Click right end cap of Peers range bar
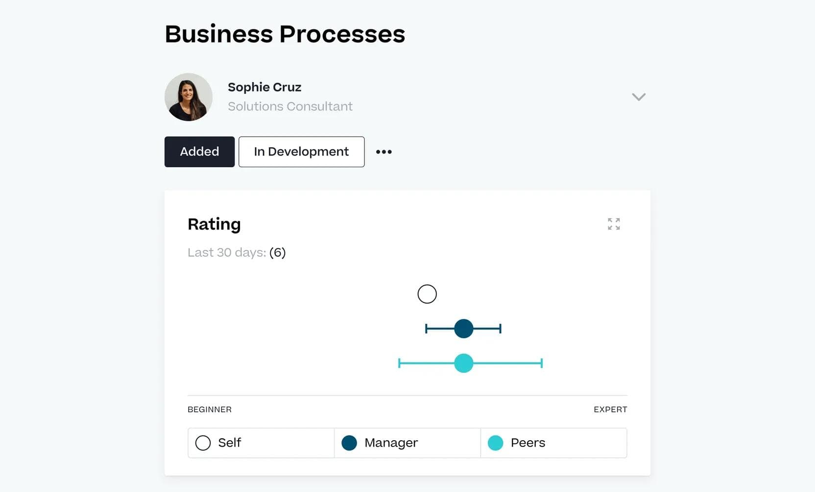 (x=541, y=363)
